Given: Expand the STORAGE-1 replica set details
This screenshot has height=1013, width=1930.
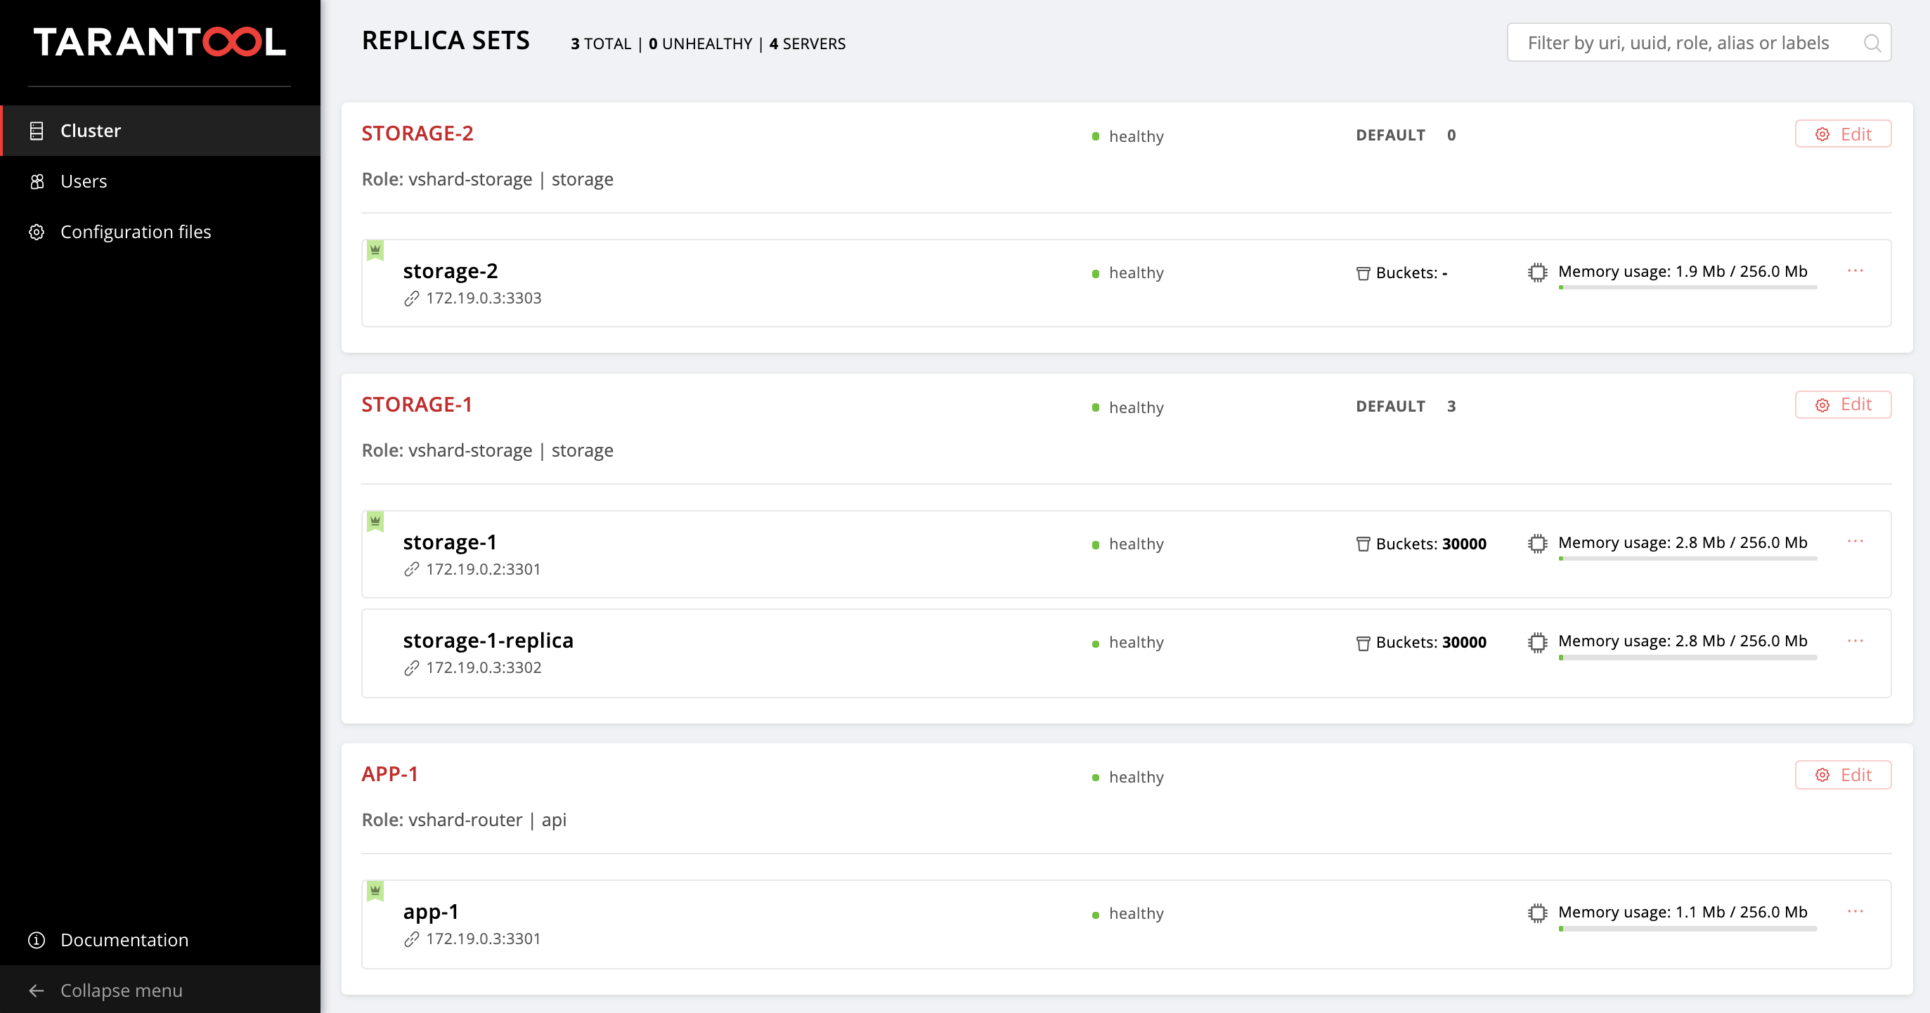Looking at the screenshot, I should pyautogui.click(x=417, y=405).
